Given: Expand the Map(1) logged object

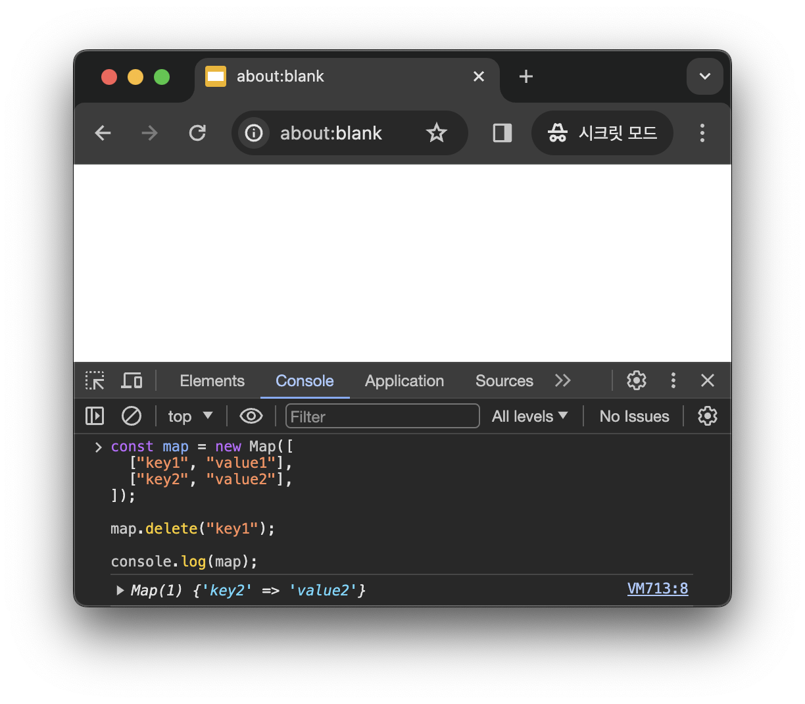Looking at the screenshot, I should point(120,590).
